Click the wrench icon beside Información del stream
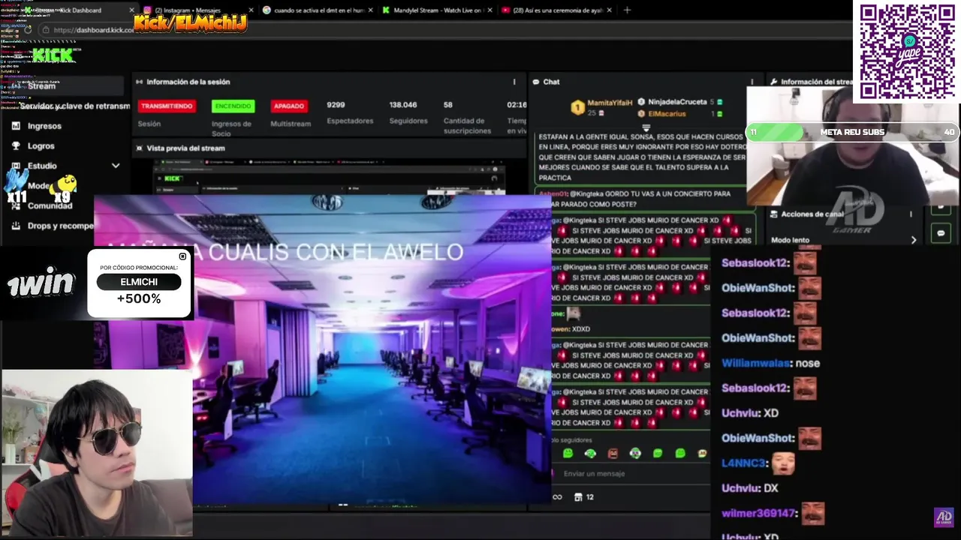Viewport: 961px width, 540px height. pos(773,82)
